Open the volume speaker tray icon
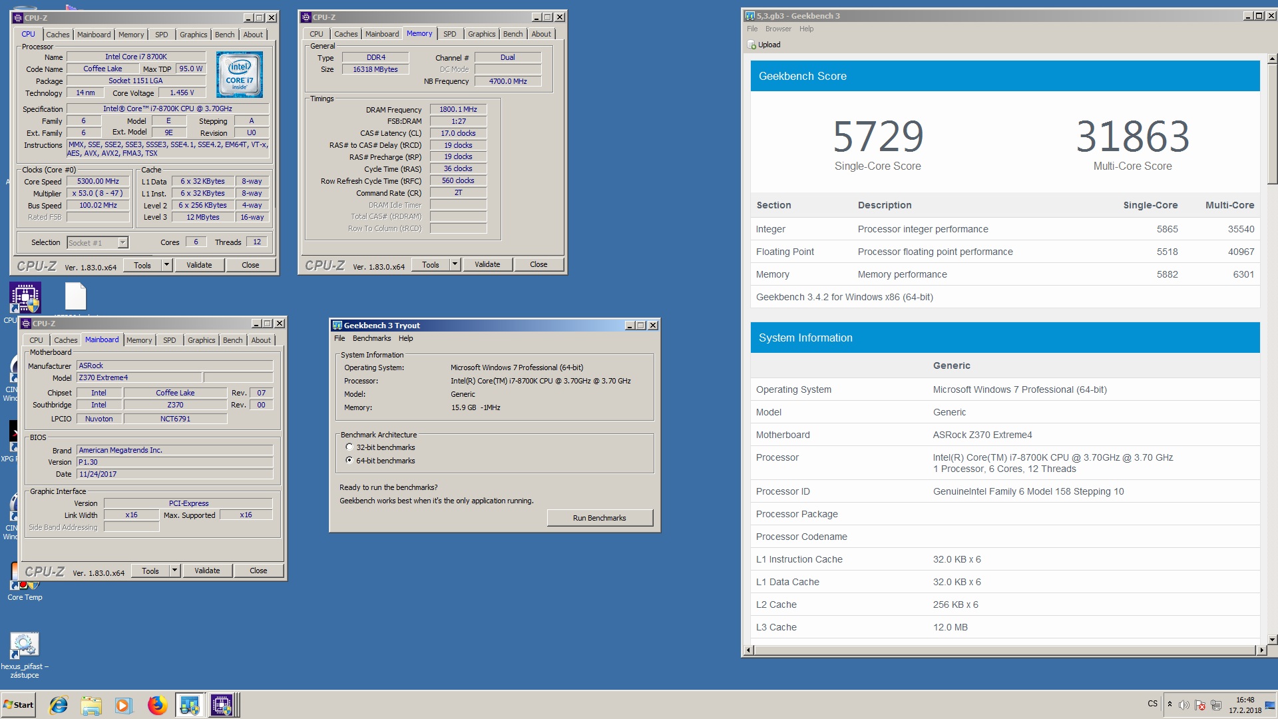Screen dimensions: 1278x719 tap(1183, 705)
